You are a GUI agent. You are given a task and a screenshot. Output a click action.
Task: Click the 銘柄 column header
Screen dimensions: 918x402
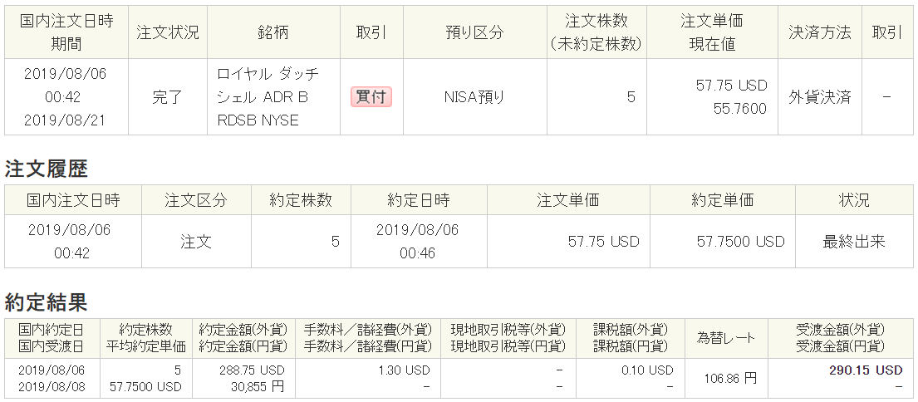click(273, 32)
